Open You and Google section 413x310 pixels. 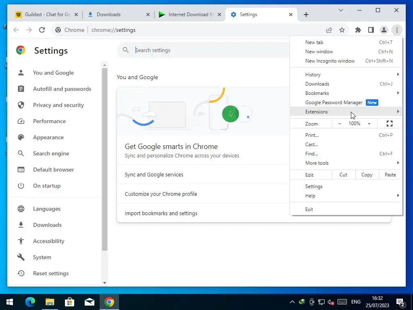(x=54, y=73)
